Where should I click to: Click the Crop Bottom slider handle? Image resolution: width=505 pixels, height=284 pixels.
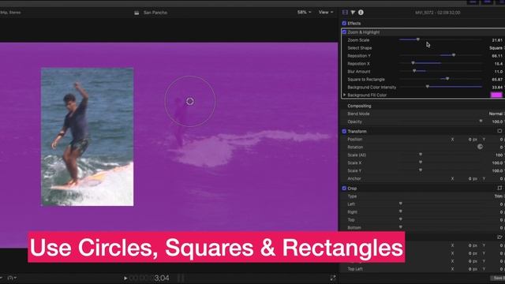coord(401,227)
